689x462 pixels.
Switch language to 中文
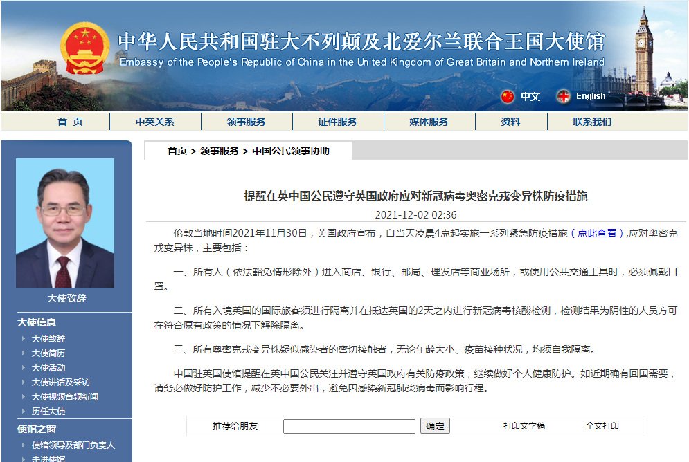point(530,97)
